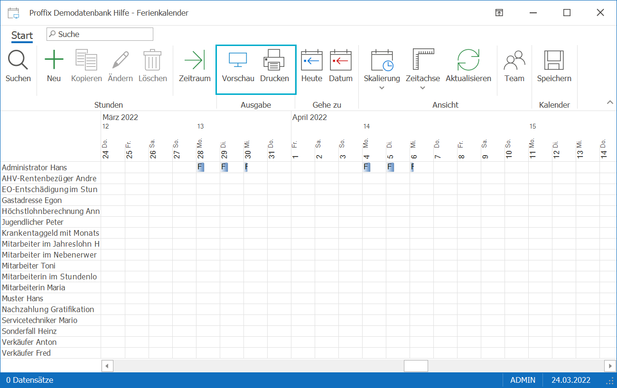Image resolution: width=617 pixels, height=388 pixels.
Task: Click into the Suche search field
Action: pyautogui.click(x=100, y=34)
